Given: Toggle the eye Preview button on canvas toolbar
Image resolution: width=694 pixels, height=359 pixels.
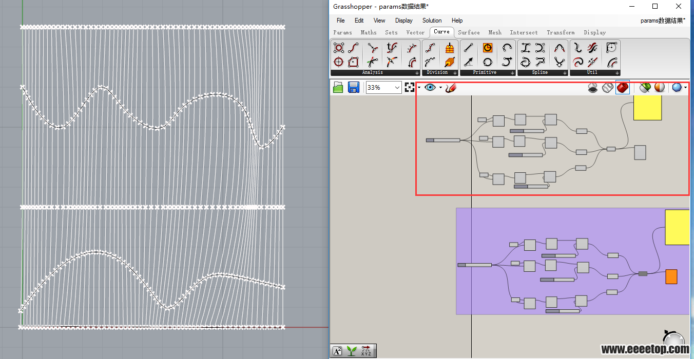Looking at the screenshot, I should point(430,87).
